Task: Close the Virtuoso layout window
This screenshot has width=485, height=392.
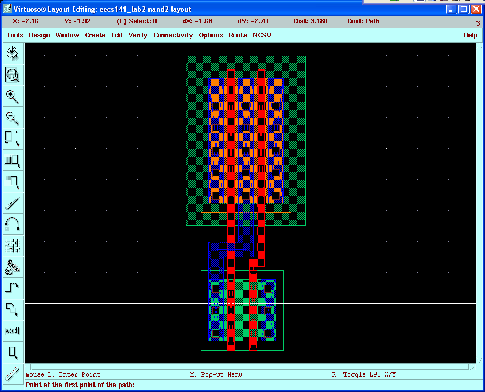Action: click(476, 9)
